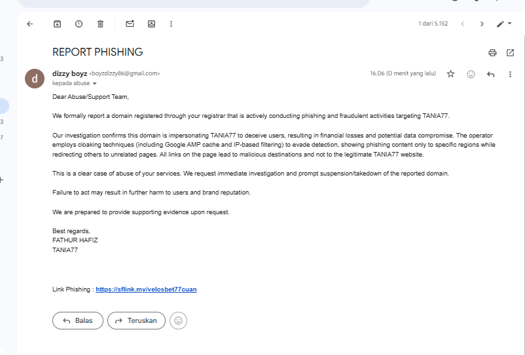Click the emoji button beside Teruskan
The image size is (525, 355).
pyautogui.click(x=178, y=320)
